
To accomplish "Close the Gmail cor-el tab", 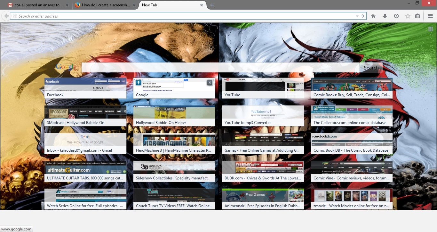I will 67,5.
